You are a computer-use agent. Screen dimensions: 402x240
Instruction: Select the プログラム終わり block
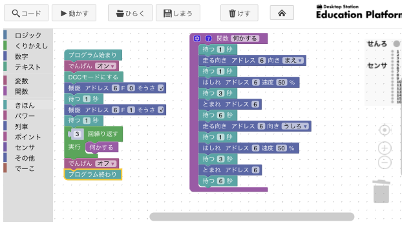(x=93, y=174)
